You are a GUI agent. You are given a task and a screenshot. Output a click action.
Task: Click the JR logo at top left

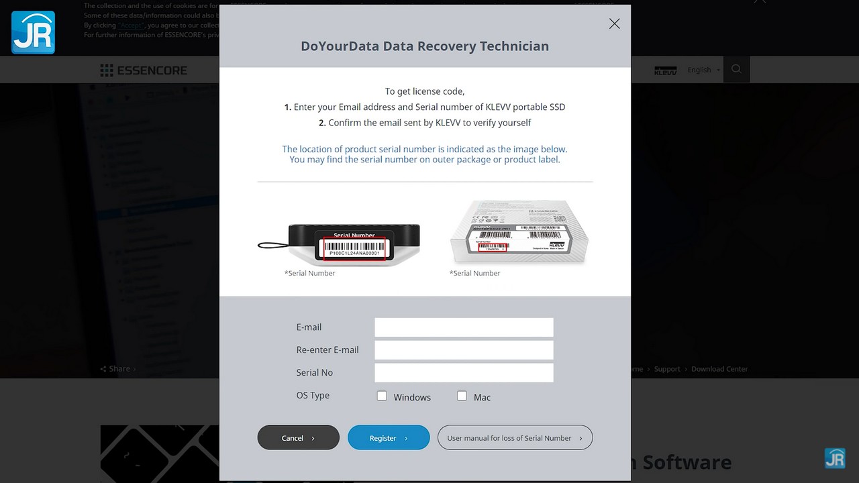click(x=33, y=32)
